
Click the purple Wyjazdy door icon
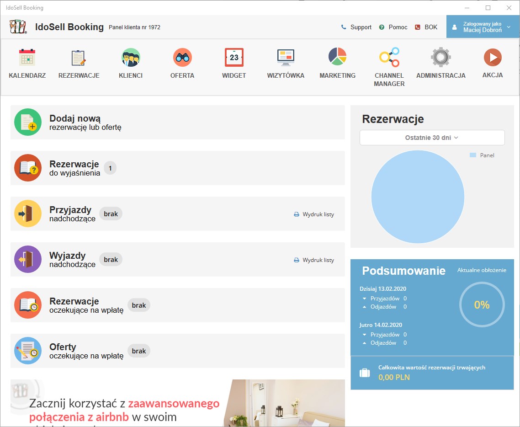(x=28, y=259)
